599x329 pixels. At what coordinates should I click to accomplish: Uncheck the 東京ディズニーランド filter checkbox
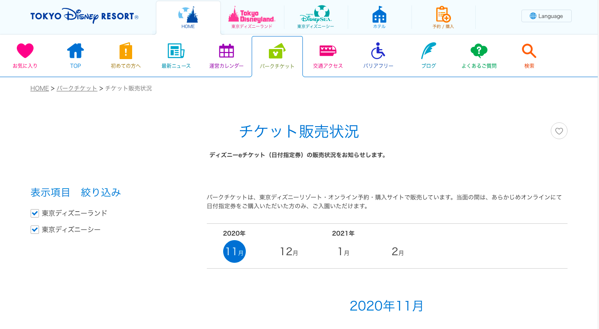pos(35,213)
